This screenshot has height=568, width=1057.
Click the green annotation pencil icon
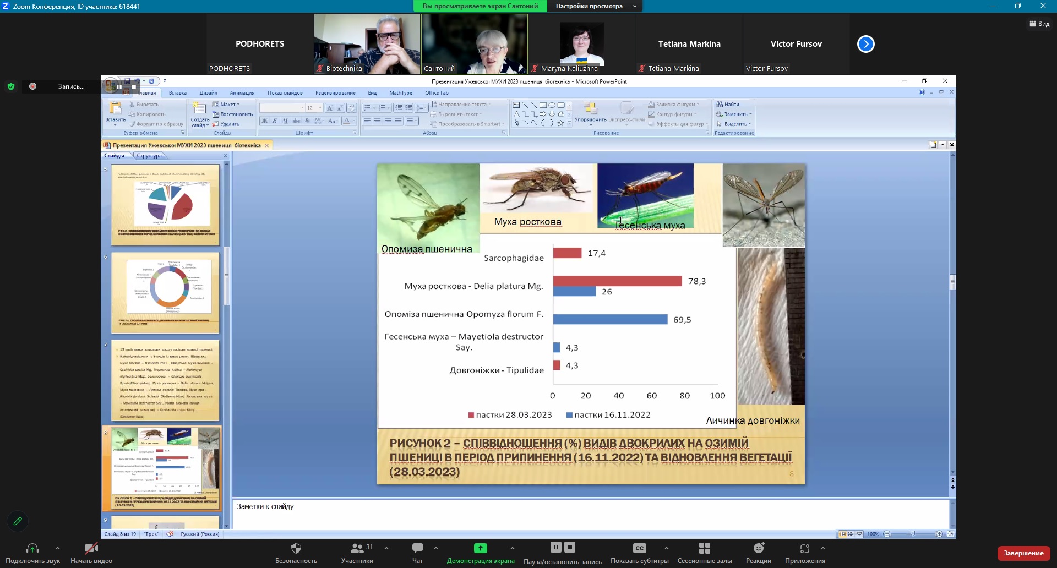point(18,521)
